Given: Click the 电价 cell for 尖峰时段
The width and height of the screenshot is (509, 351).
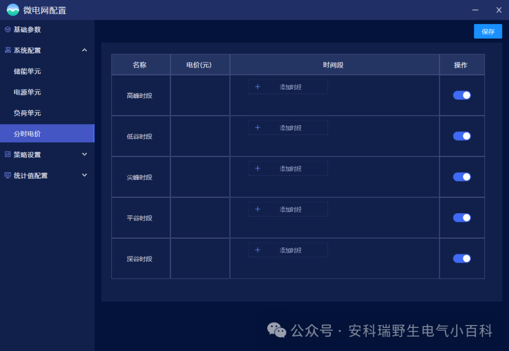Looking at the screenshot, I should [x=200, y=177].
